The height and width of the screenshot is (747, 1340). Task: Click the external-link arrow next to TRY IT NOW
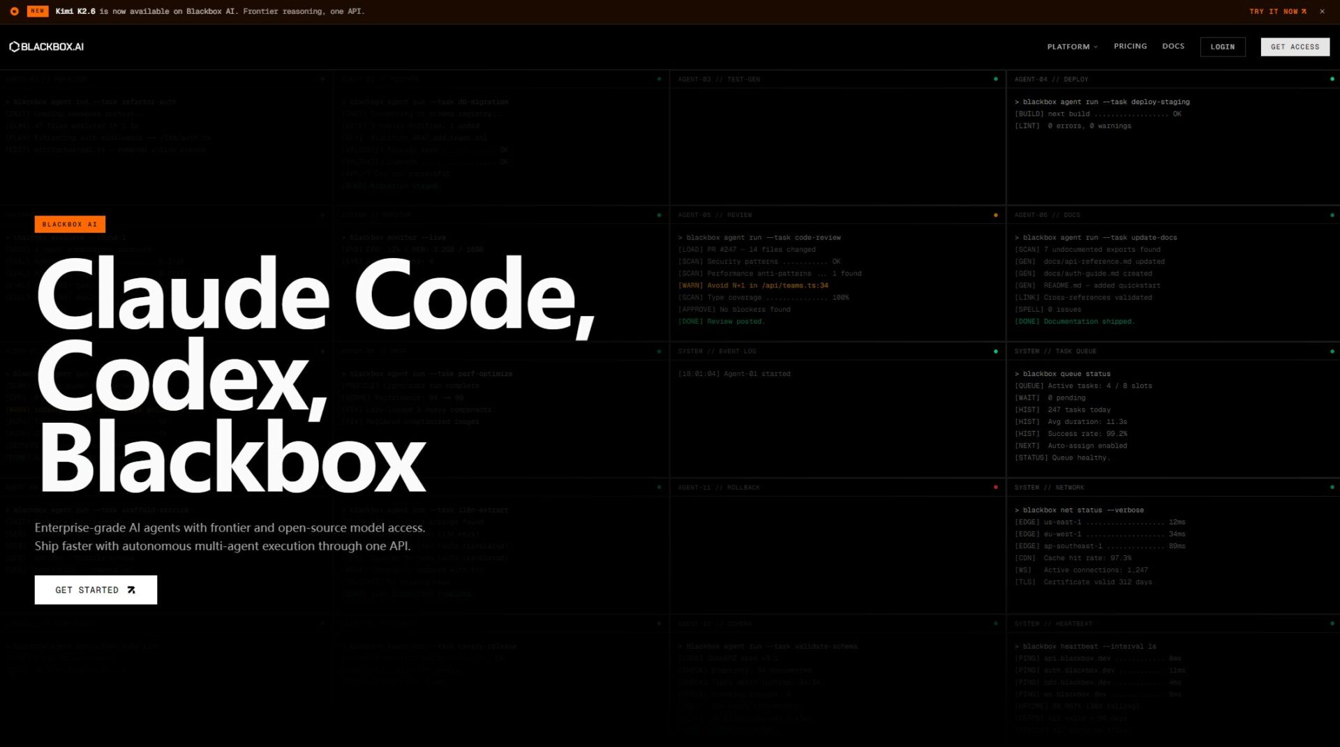pos(1304,11)
